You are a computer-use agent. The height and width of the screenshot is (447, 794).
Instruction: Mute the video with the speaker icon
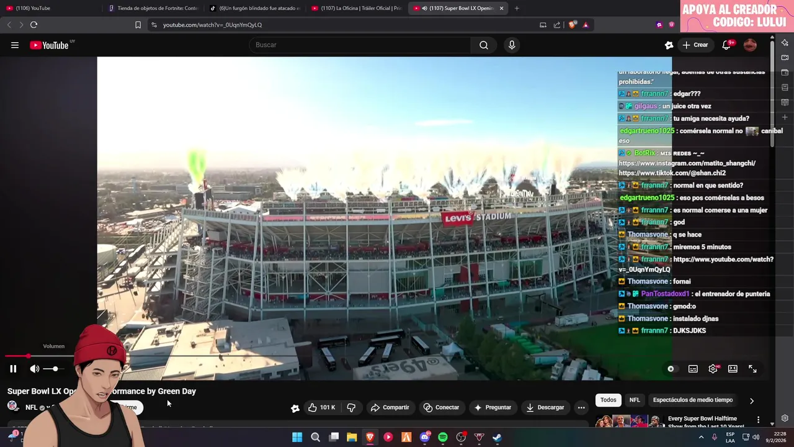tap(35, 369)
